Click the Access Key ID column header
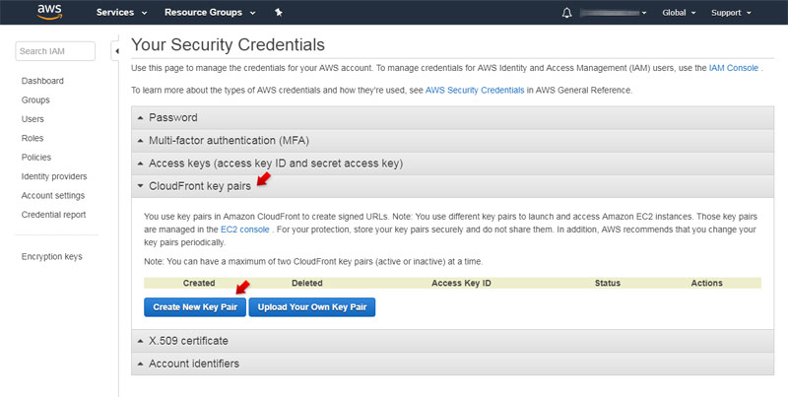Screen dimensions: 788x397 [x=461, y=283]
